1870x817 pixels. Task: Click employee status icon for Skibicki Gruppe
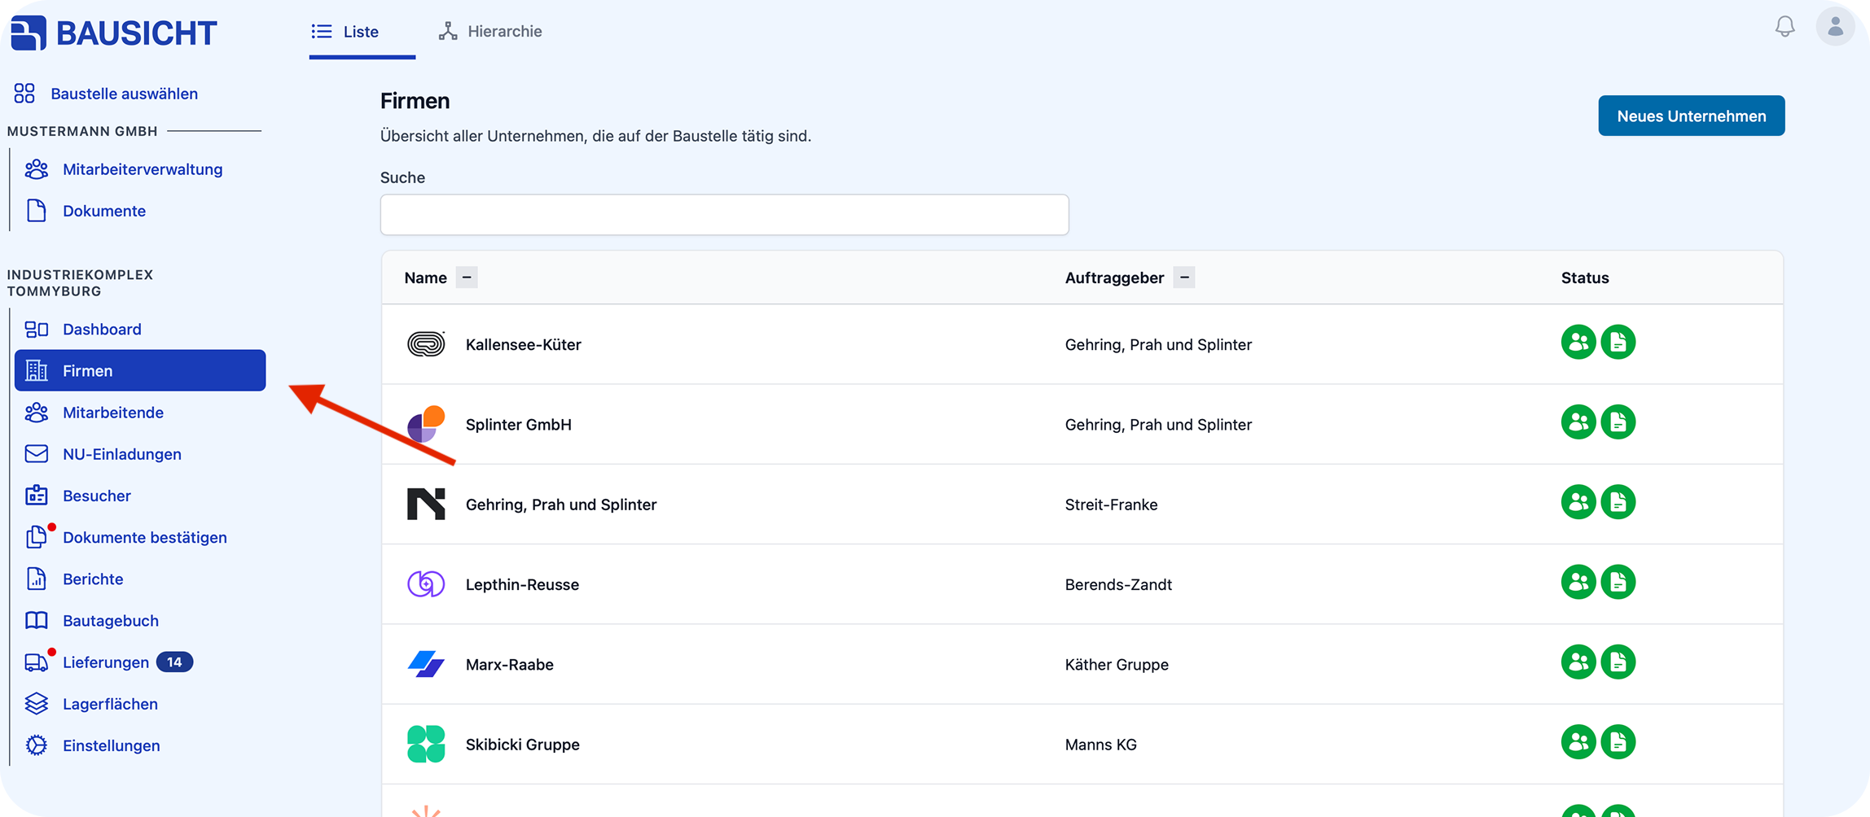(1578, 741)
